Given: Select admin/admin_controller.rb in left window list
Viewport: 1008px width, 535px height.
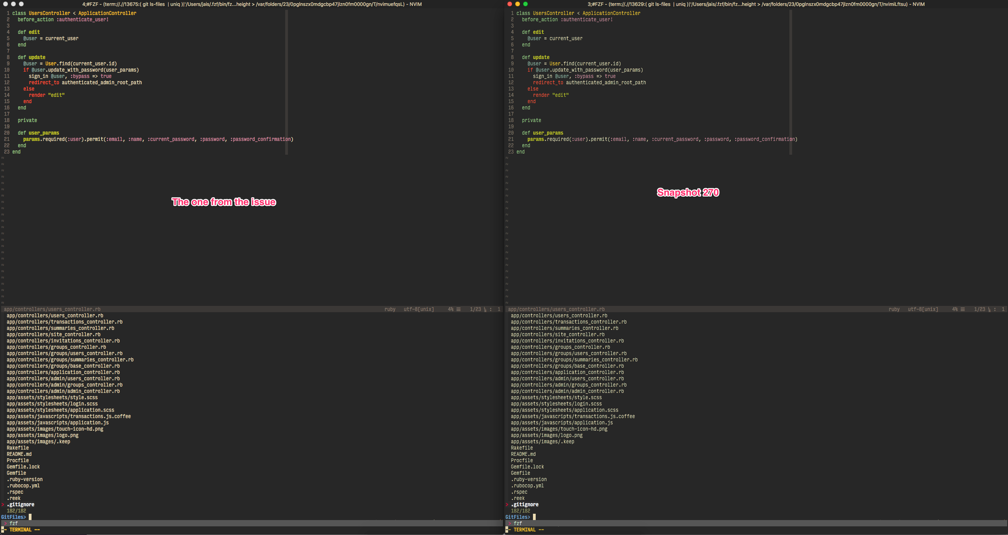Looking at the screenshot, I should [63, 391].
